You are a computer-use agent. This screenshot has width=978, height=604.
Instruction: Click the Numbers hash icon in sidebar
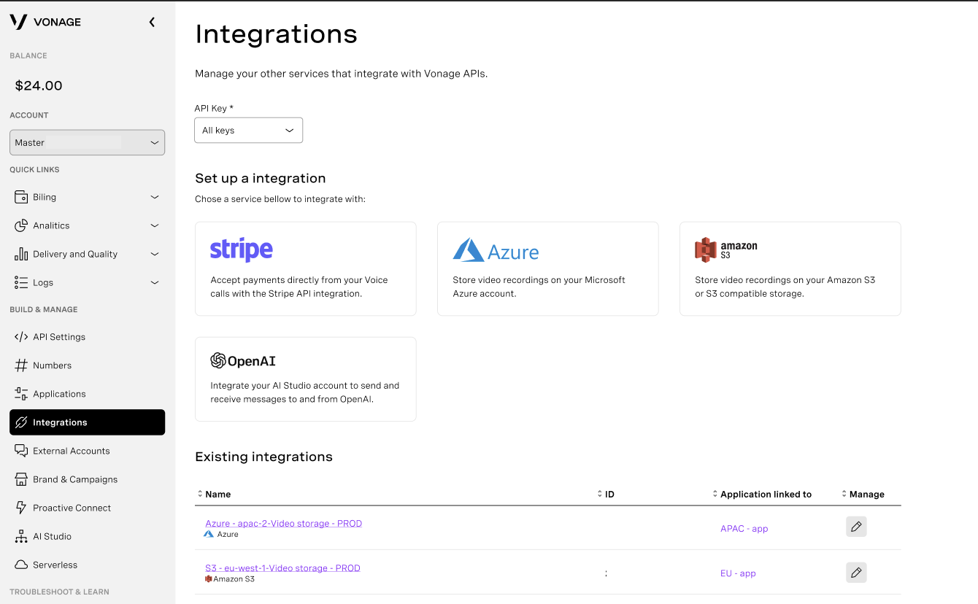21,365
